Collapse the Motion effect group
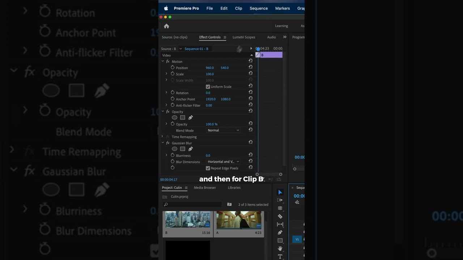The width and height of the screenshot is (463, 260). (x=163, y=61)
